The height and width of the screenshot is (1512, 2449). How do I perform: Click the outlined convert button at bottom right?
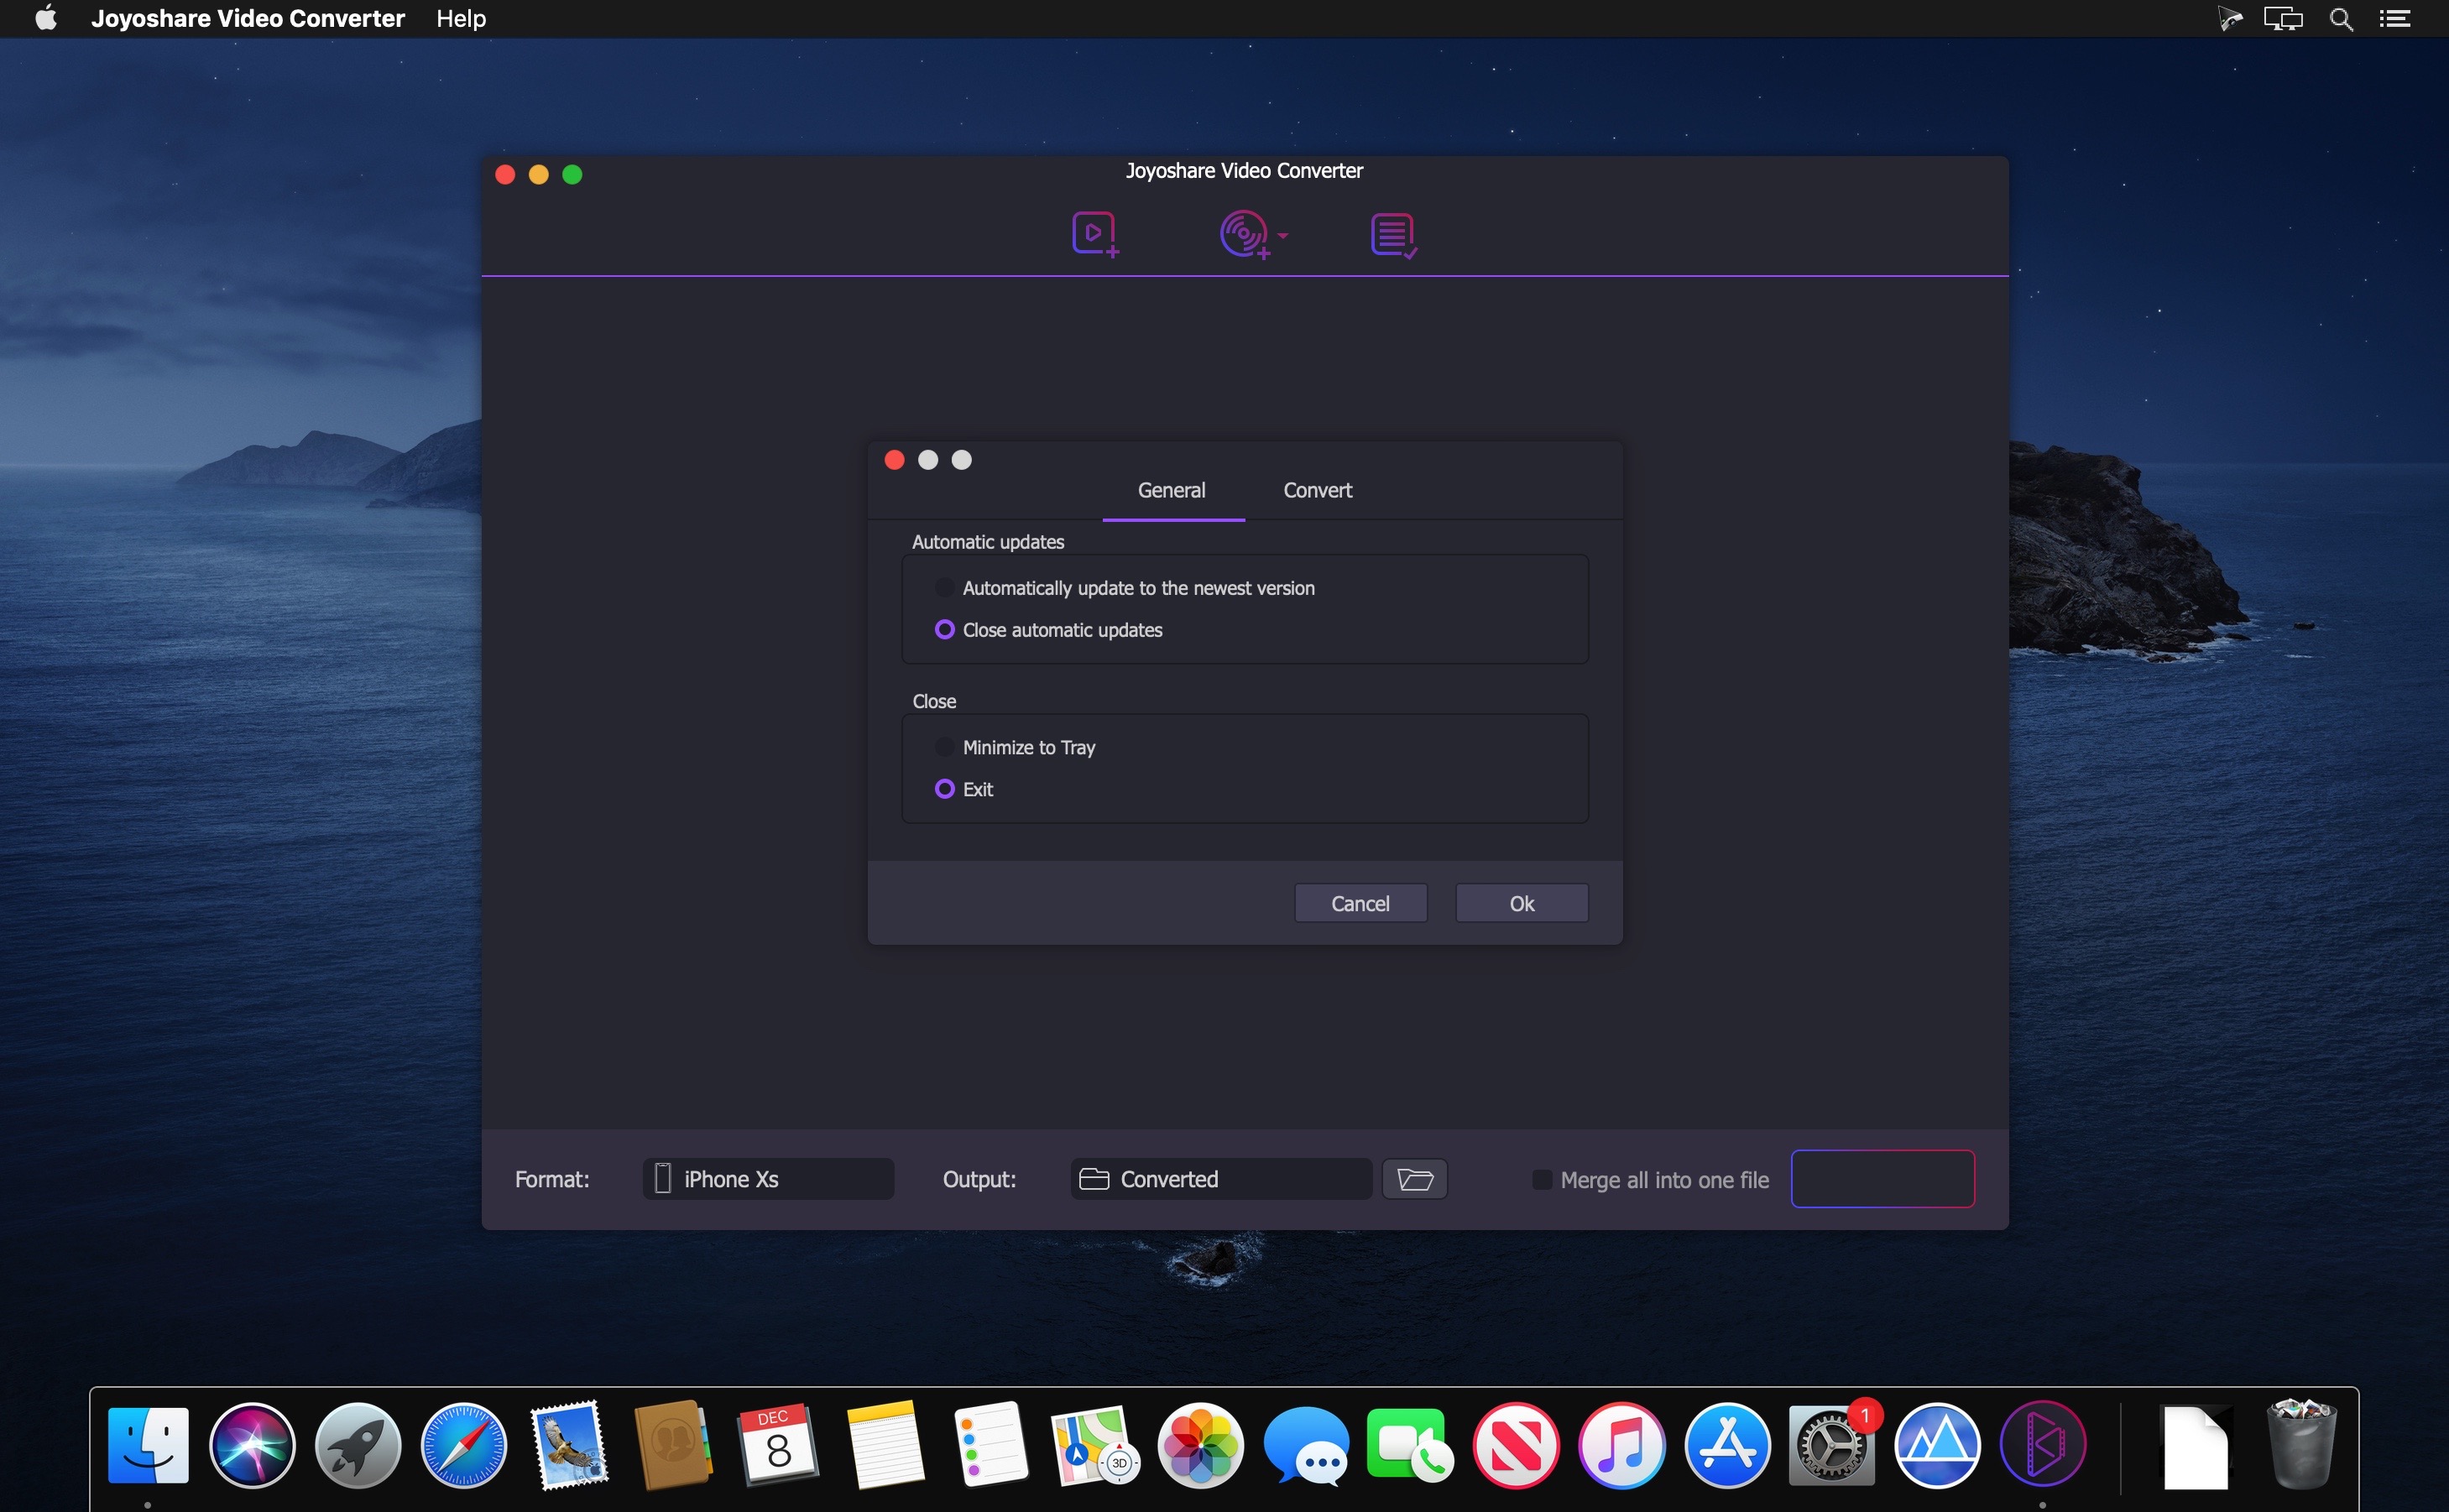(x=1882, y=1179)
